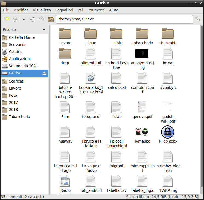Eject the GDrive volume
204x200 pixels.
44,73
